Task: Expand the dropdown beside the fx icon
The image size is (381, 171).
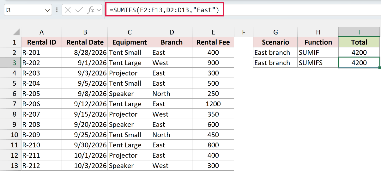Action: pos(99,10)
